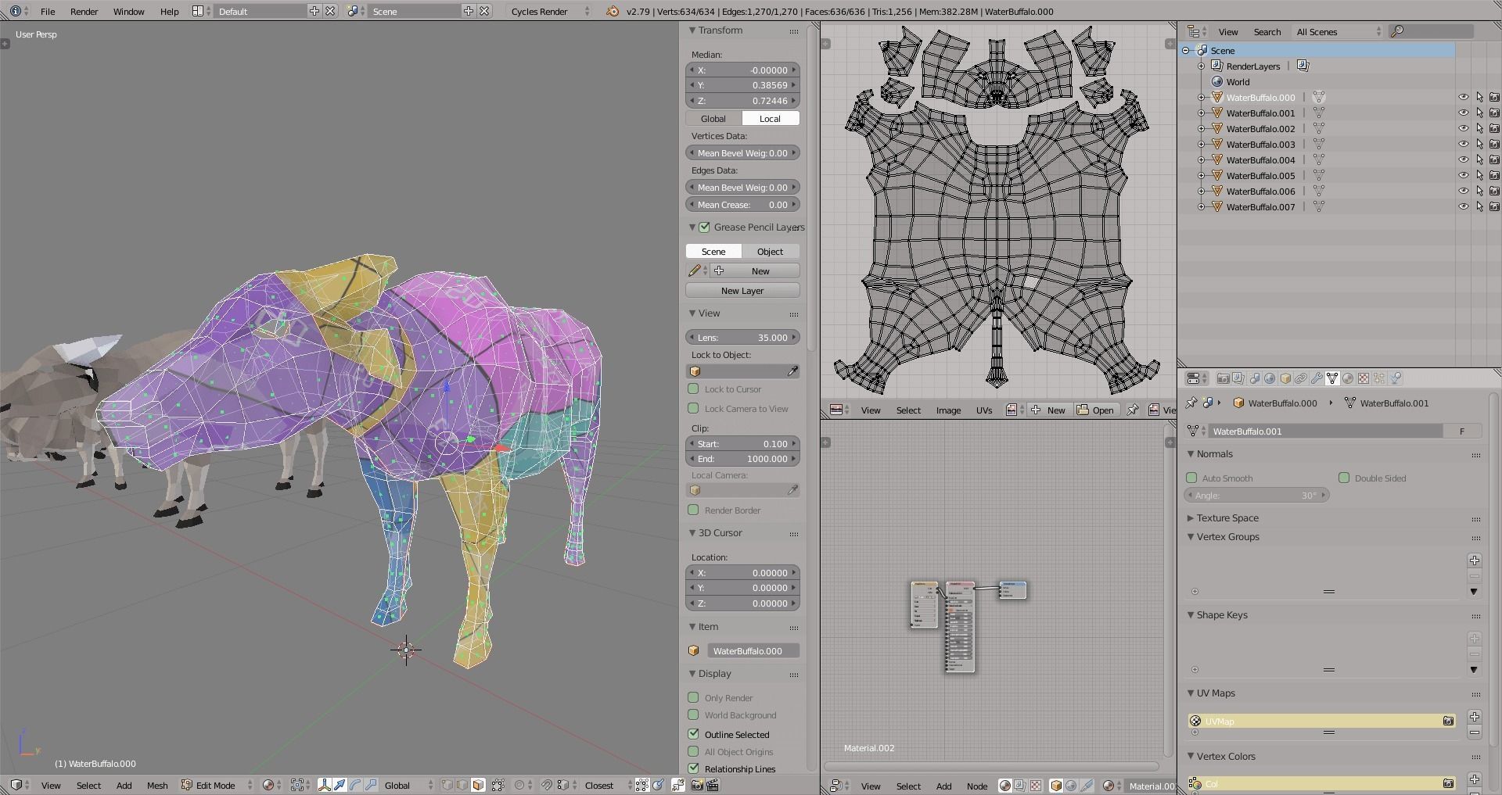
Task: Collapse the Shape Keys panel
Action: pos(1191,615)
